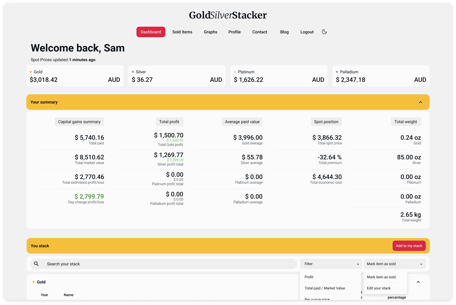Click the search magnifier icon

36,264
